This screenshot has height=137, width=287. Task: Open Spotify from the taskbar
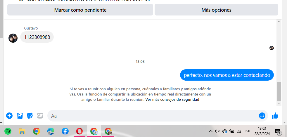pos(8,131)
